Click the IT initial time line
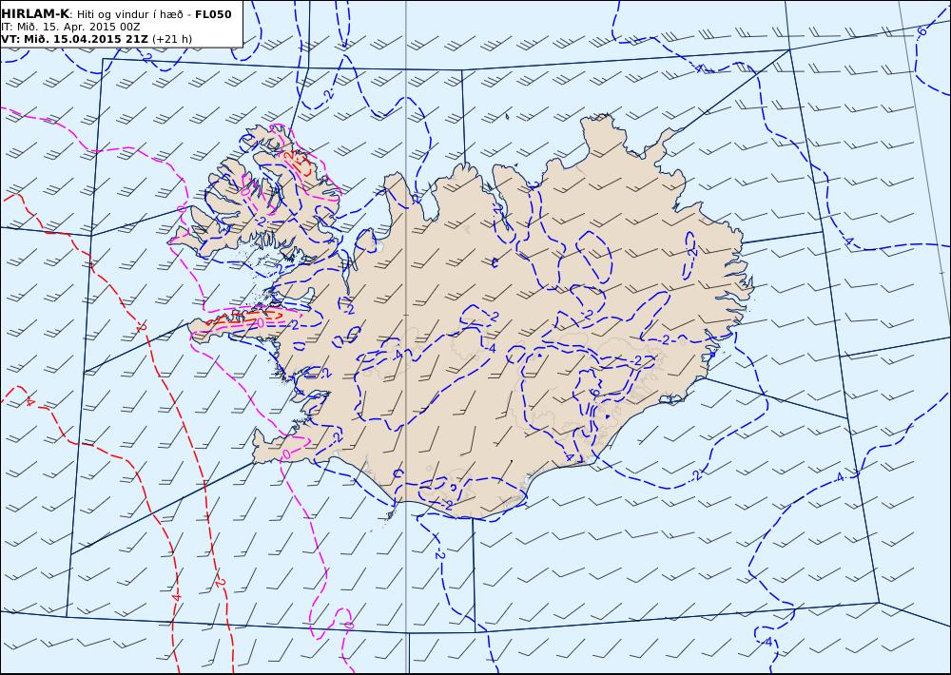 coord(70,28)
